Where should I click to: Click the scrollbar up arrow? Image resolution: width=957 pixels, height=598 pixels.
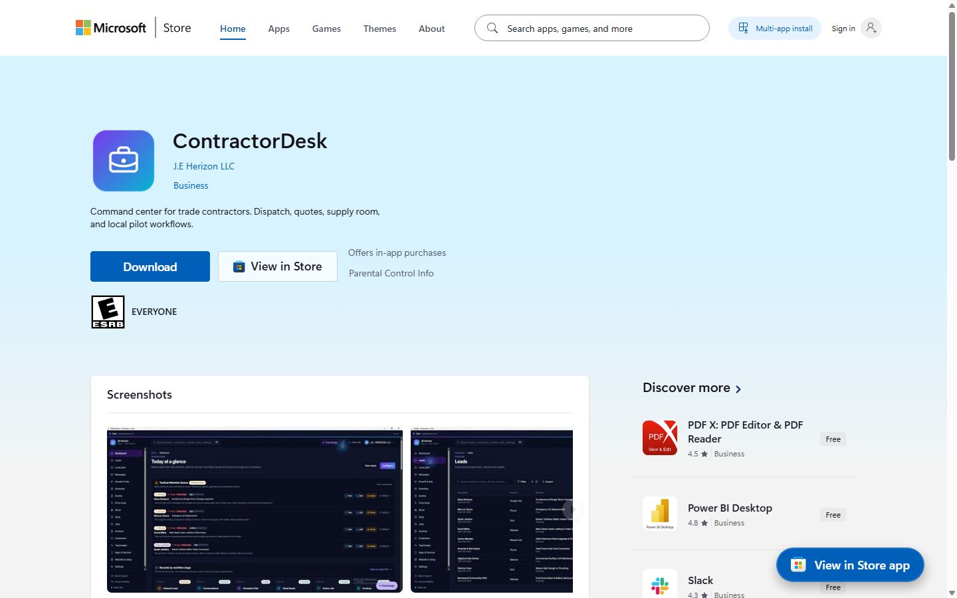(x=952, y=5)
